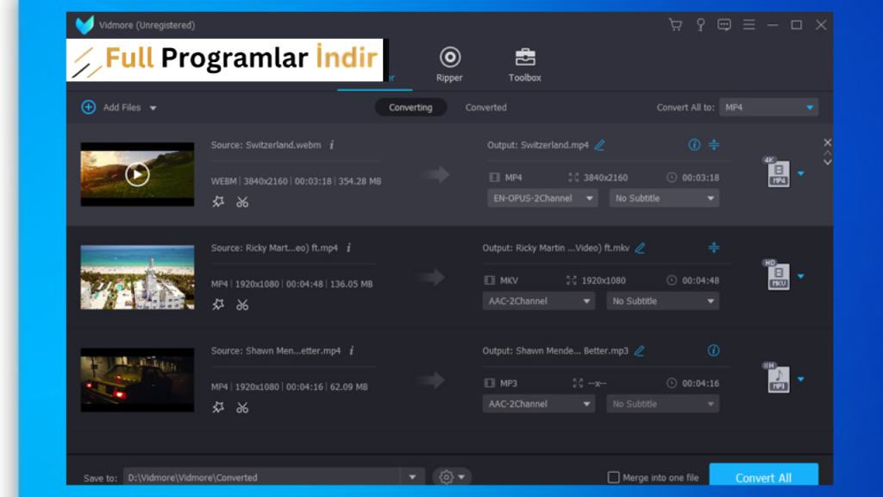This screenshot has height=497, width=883.
Task: Open No Subtitle dropdown for Ricky Martin output
Action: pos(662,301)
